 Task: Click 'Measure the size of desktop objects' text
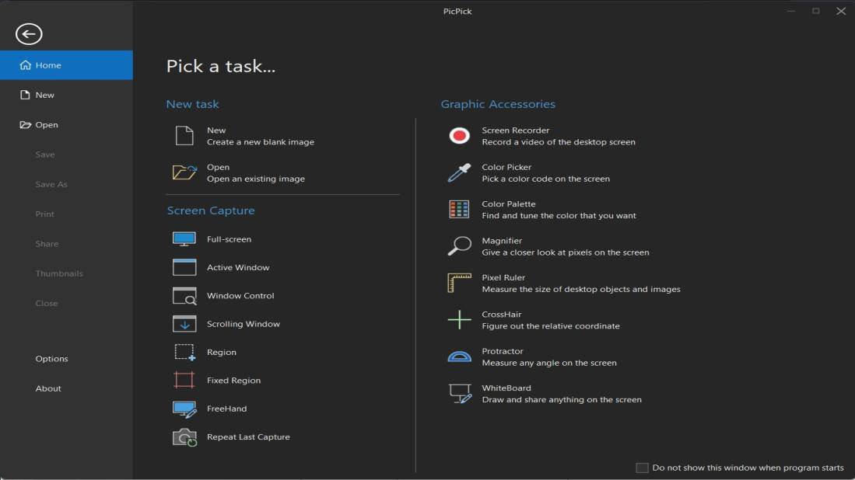(x=580, y=290)
